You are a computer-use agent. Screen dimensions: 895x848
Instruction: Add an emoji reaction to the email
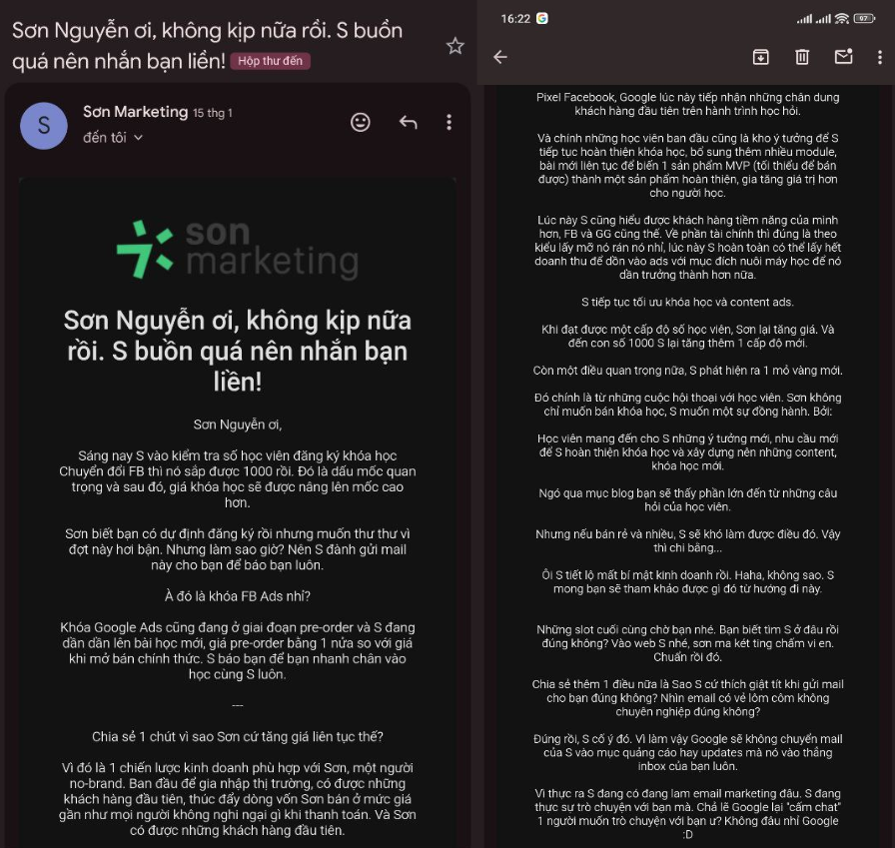pos(361,122)
